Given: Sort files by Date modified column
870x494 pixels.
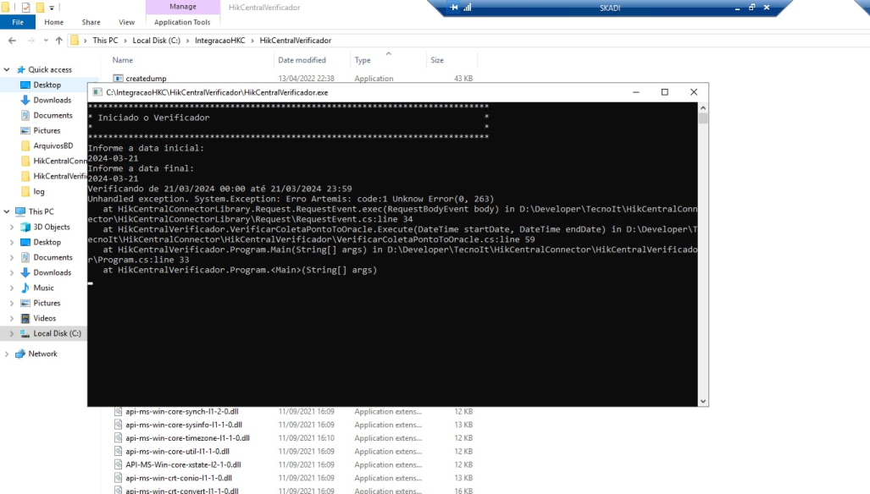Looking at the screenshot, I should (x=302, y=60).
